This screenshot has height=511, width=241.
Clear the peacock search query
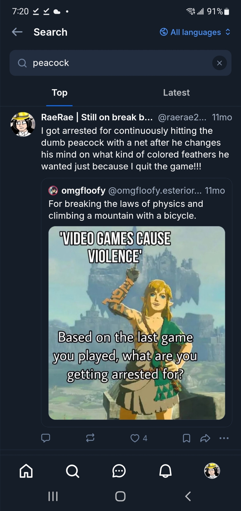coord(219,63)
